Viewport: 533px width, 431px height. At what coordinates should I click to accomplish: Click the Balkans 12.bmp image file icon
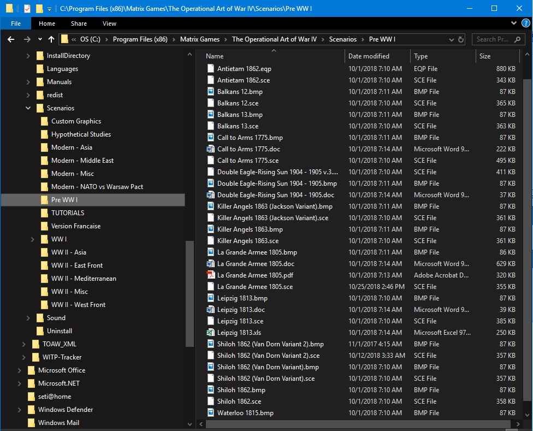[211, 91]
